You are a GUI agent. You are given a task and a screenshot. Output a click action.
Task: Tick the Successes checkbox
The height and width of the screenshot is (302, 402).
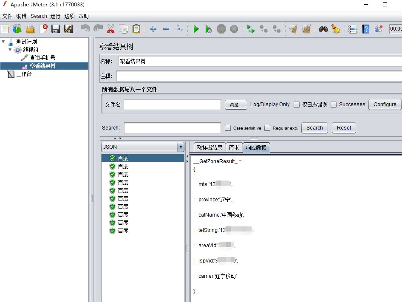[x=334, y=104]
